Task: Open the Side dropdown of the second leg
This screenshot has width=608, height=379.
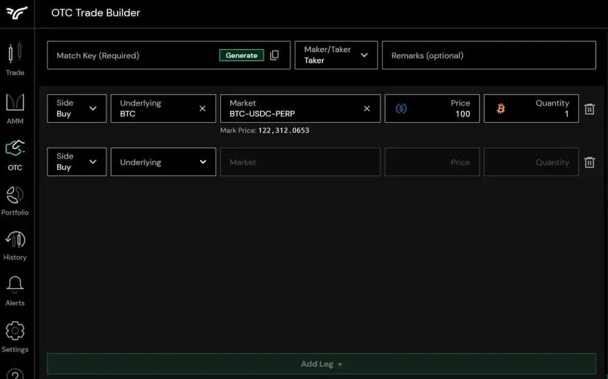Action: (77, 162)
